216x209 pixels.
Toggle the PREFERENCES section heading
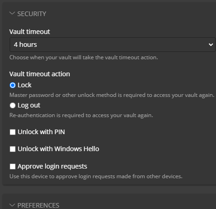(x=38, y=205)
